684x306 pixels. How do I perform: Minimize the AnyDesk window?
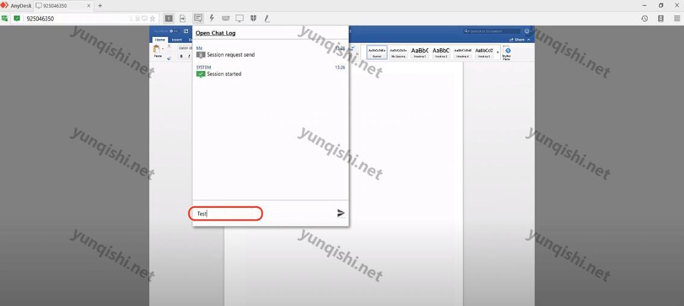point(645,5)
